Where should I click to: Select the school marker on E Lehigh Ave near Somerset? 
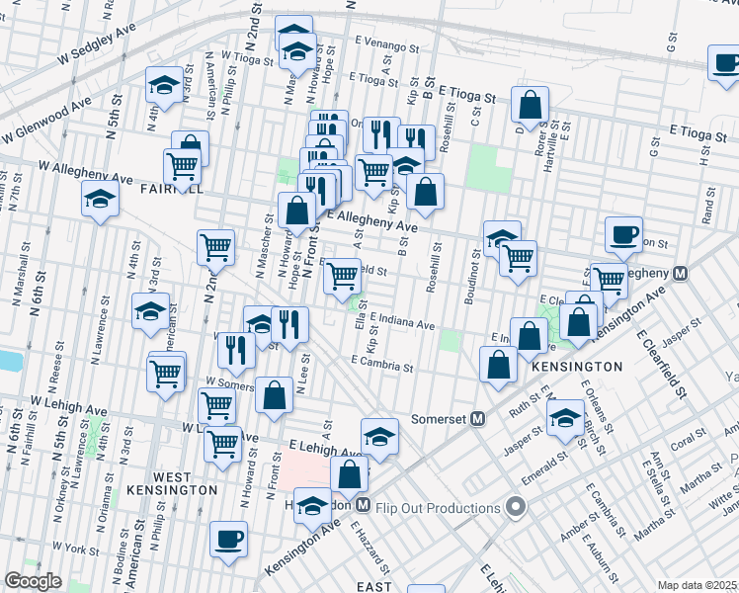(x=379, y=438)
